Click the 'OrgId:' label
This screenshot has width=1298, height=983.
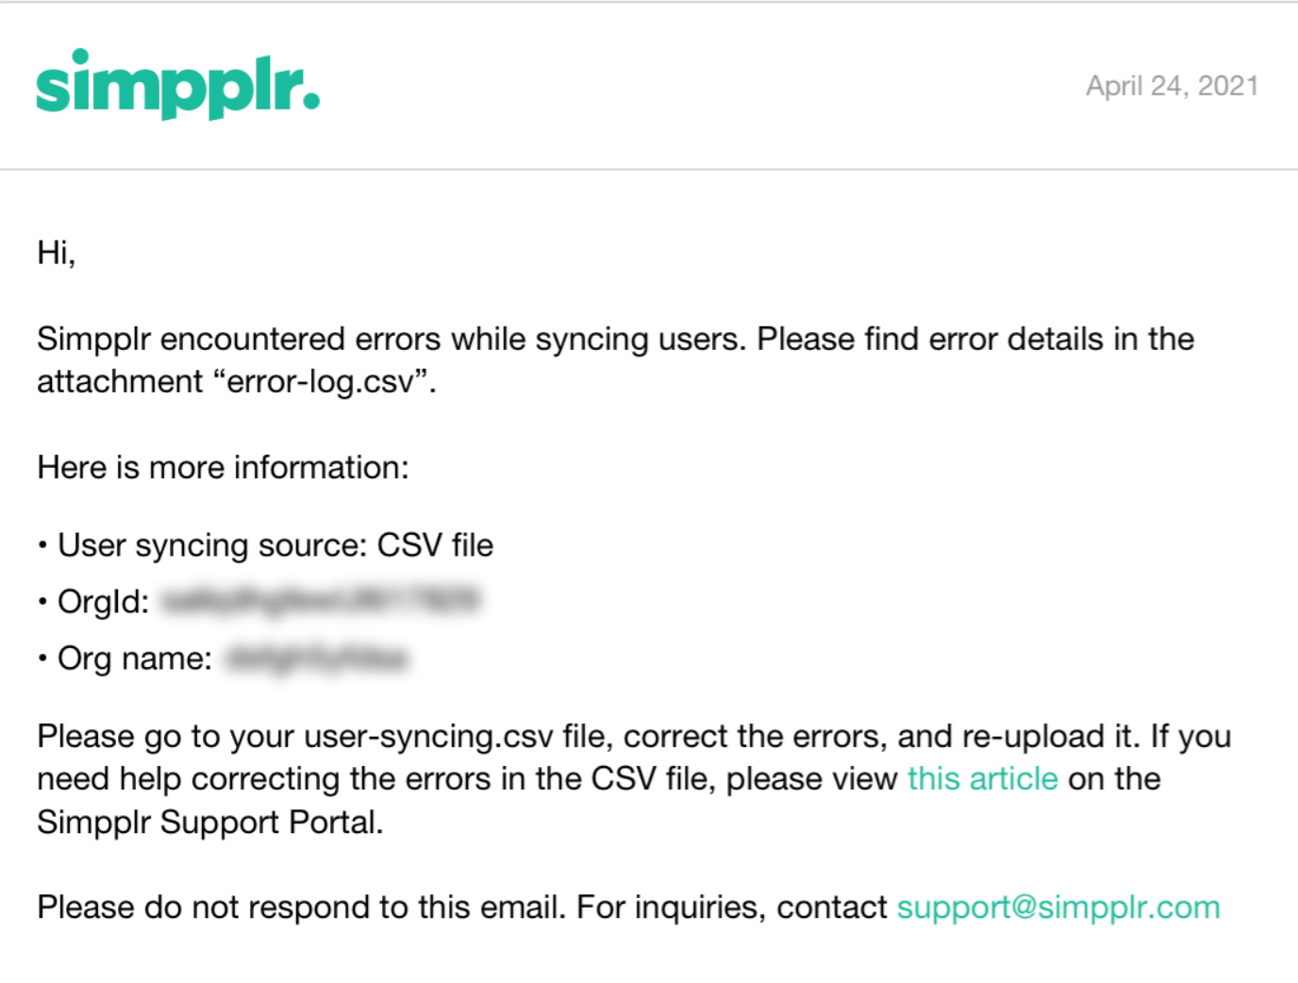pyautogui.click(x=103, y=602)
